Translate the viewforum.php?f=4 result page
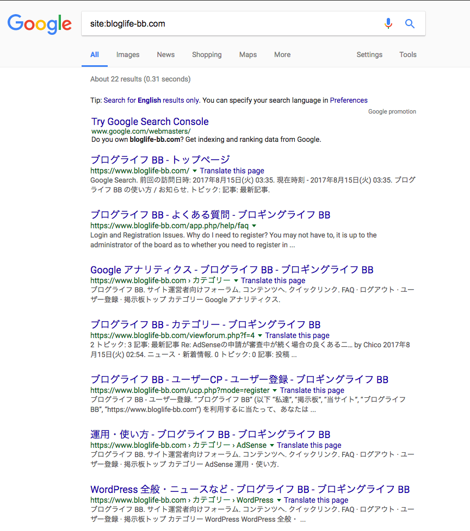 tap(297, 335)
